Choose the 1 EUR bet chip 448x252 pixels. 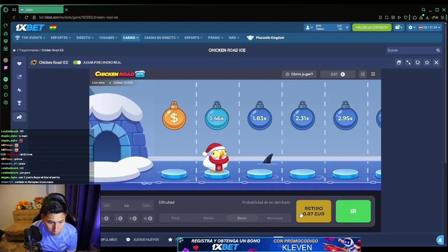point(105,218)
